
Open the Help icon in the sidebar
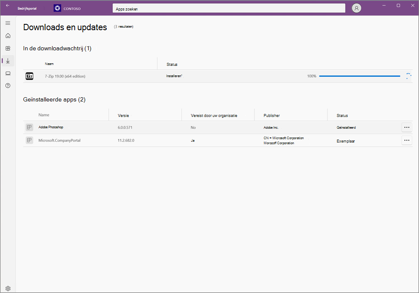coord(8,85)
